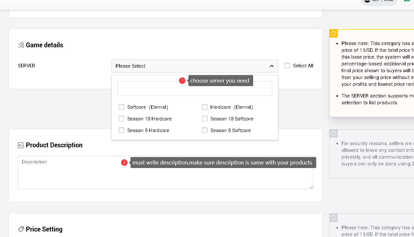The width and height of the screenshot is (414, 237).
Task: Check the Season 9 Softcore option
Action: 205,130
